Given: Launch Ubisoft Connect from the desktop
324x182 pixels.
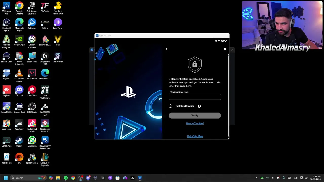Looking at the screenshot, I should pos(32,42).
